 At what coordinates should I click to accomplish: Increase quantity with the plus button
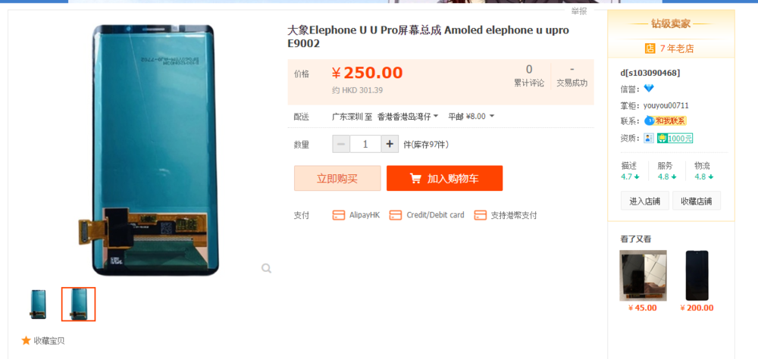(390, 144)
